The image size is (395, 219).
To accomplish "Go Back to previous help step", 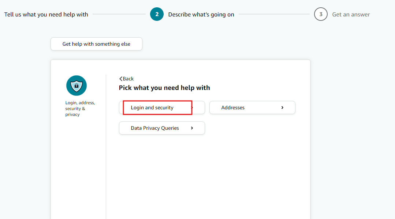I will tap(126, 79).
